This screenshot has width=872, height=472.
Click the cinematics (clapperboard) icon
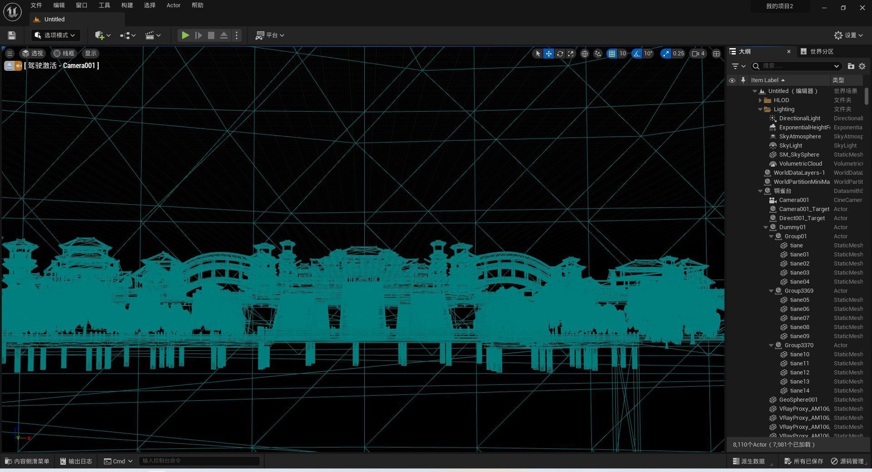point(150,35)
